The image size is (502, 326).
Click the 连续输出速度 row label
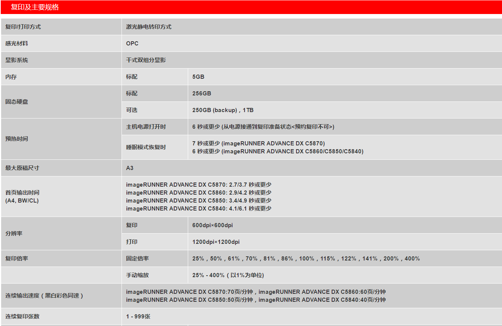coord(44,296)
